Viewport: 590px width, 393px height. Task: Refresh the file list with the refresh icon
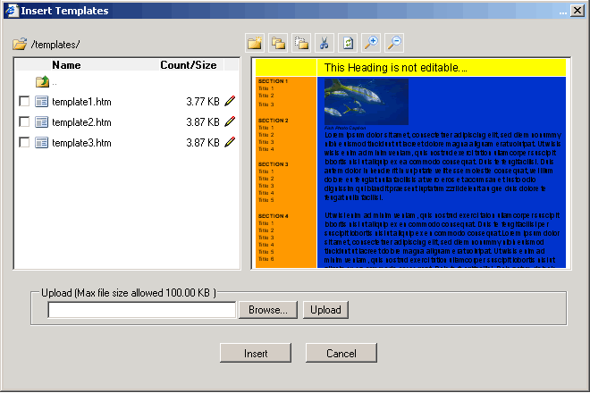pyautogui.click(x=348, y=43)
